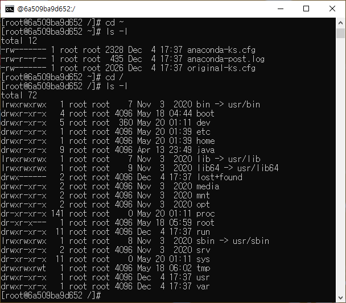Screen dimensions: 346x303
Task: Click the file size 435
Action: [x=117, y=59]
